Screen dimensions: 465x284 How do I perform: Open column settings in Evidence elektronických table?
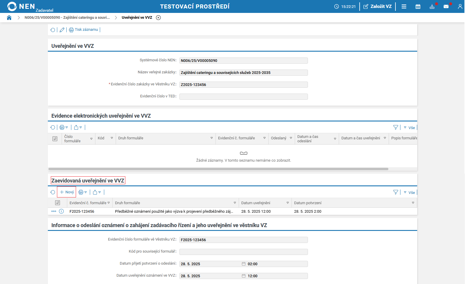55,139
